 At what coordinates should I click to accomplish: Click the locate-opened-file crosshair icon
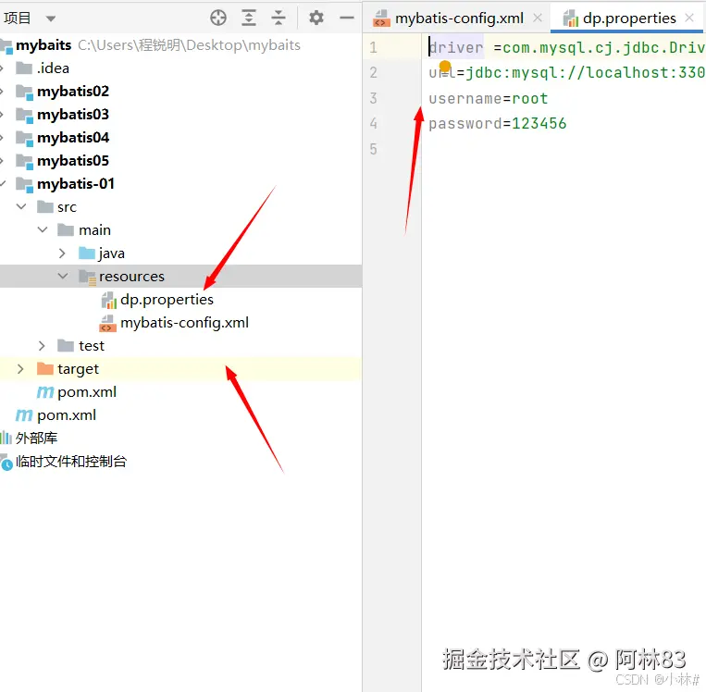pyautogui.click(x=218, y=18)
